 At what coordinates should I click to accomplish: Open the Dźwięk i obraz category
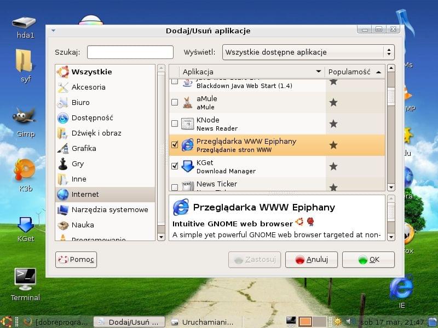pos(105,133)
